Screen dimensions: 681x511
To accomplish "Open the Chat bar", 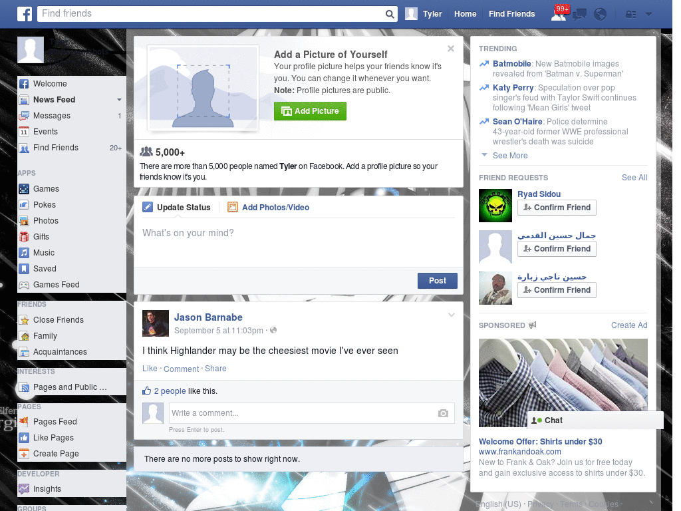I will coord(595,421).
